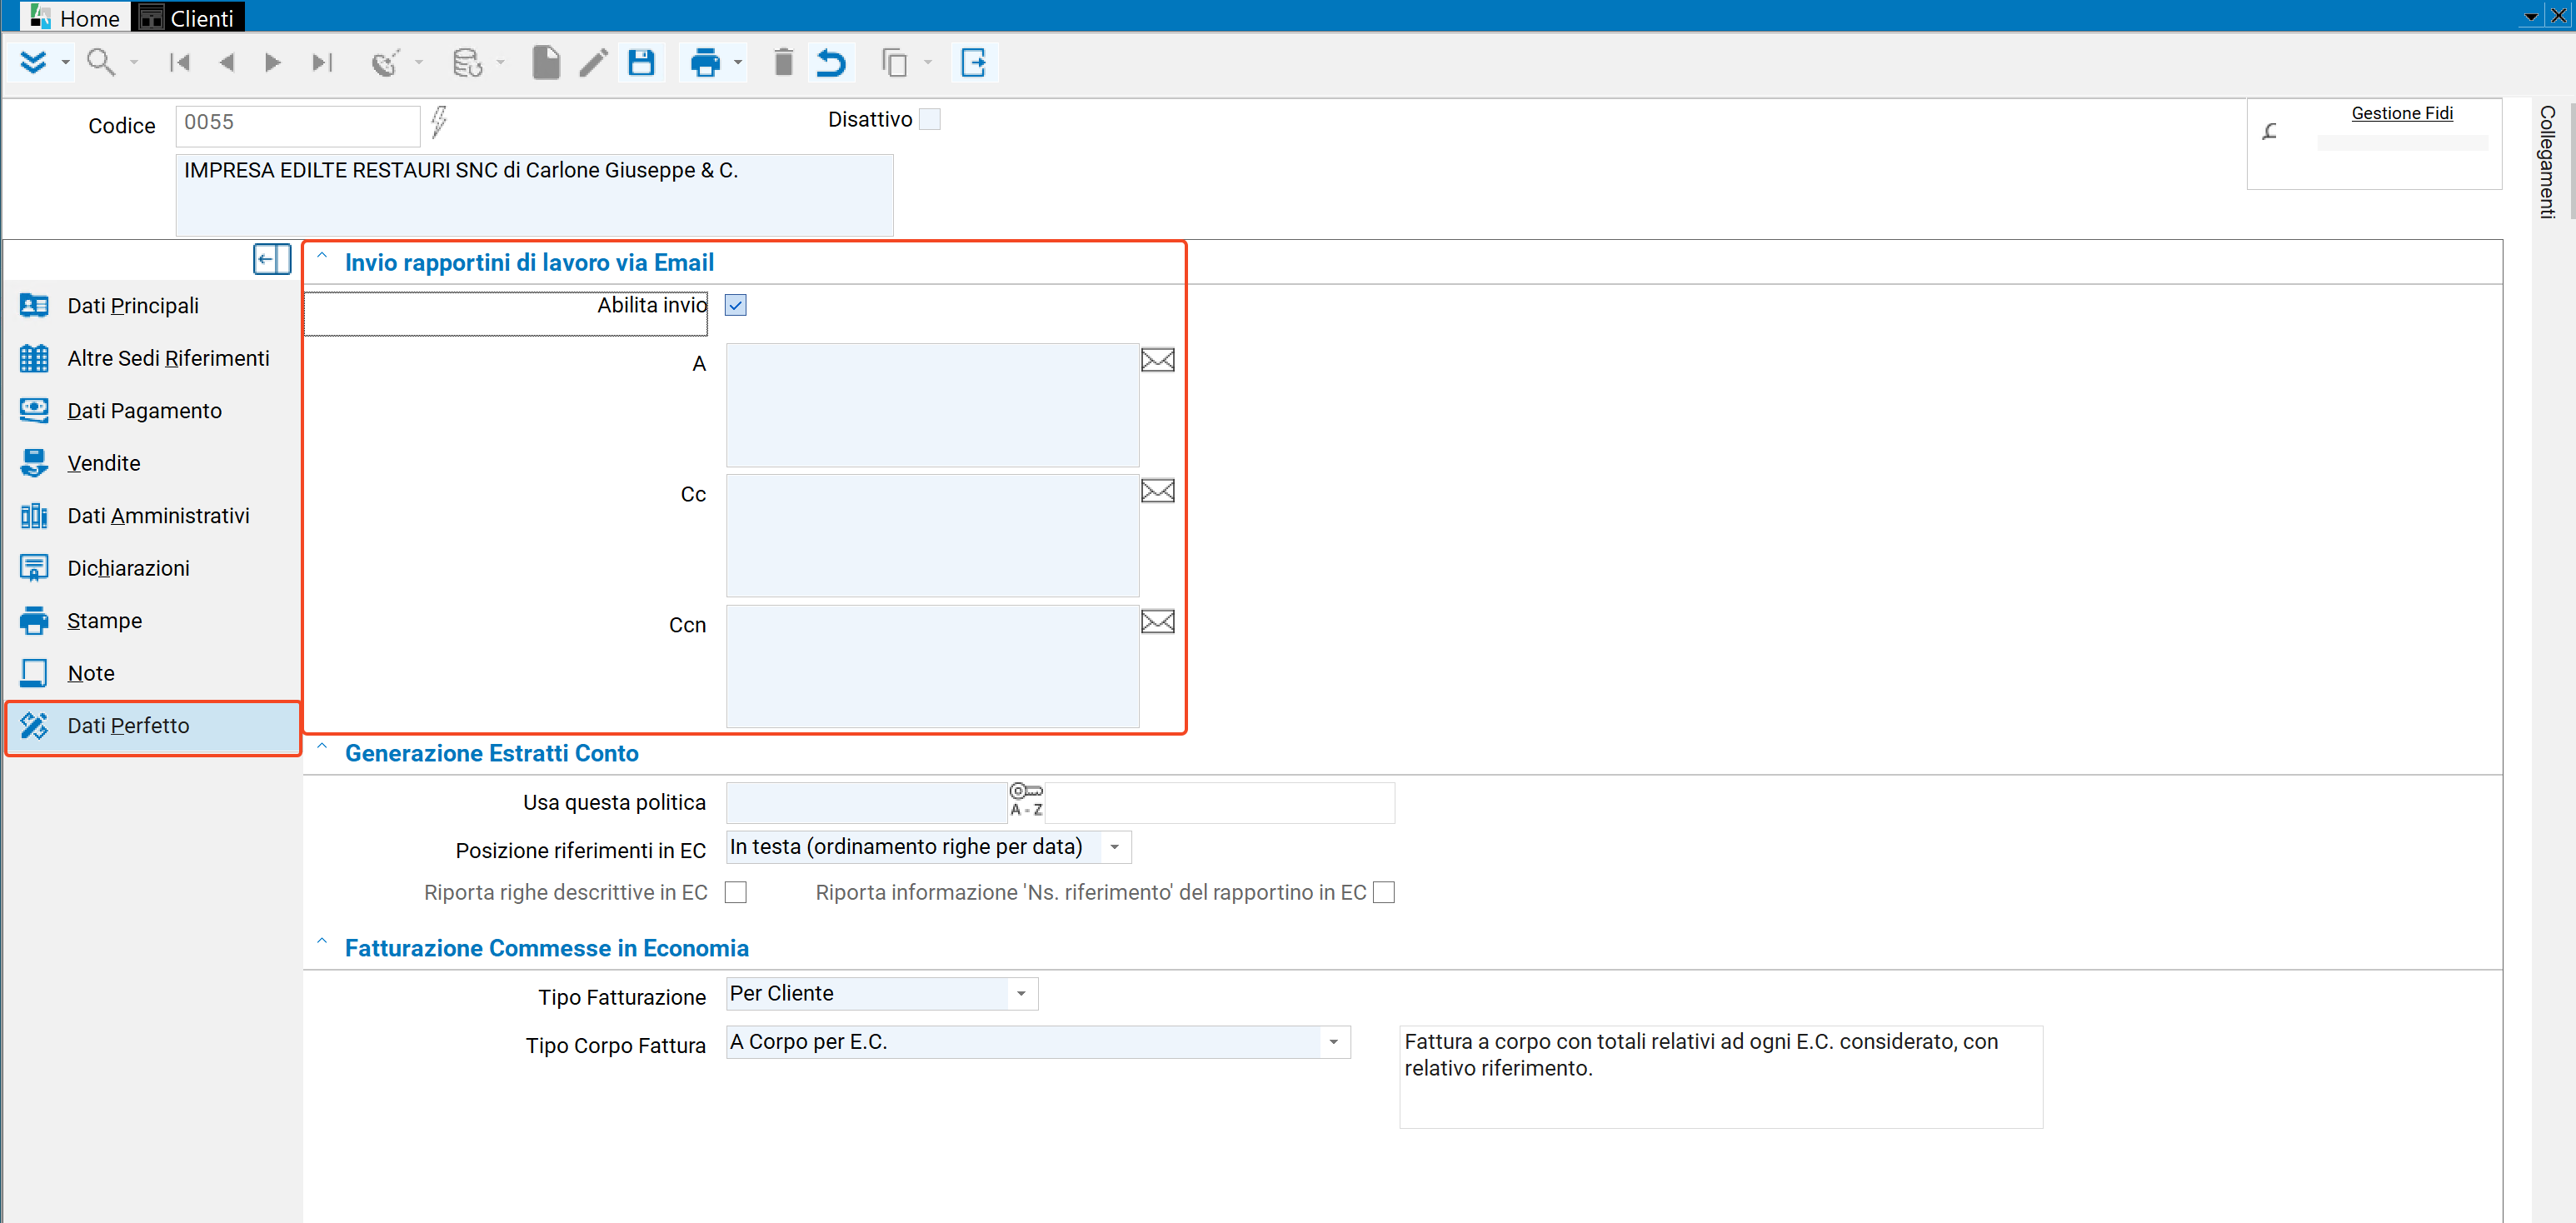This screenshot has height=1223, width=2576.
Task: Uncheck the Abilita invio checkbox
Action: 736,305
